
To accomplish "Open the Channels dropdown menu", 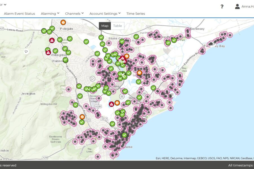I will (x=74, y=14).
